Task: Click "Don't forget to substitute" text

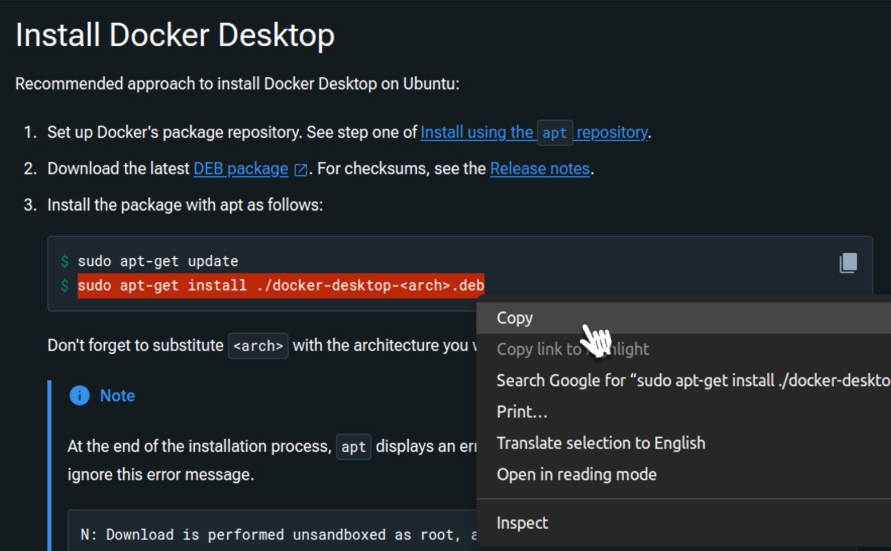Action: click(x=136, y=345)
